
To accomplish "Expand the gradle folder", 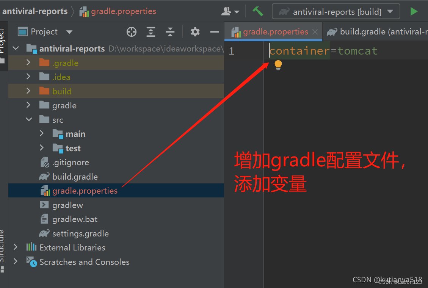I will (28, 105).
